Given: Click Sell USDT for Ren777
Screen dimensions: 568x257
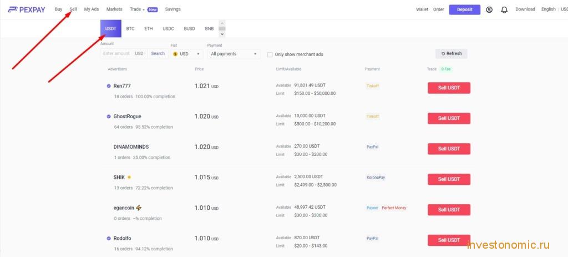Looking at the screenshot, I should (449, 88).
